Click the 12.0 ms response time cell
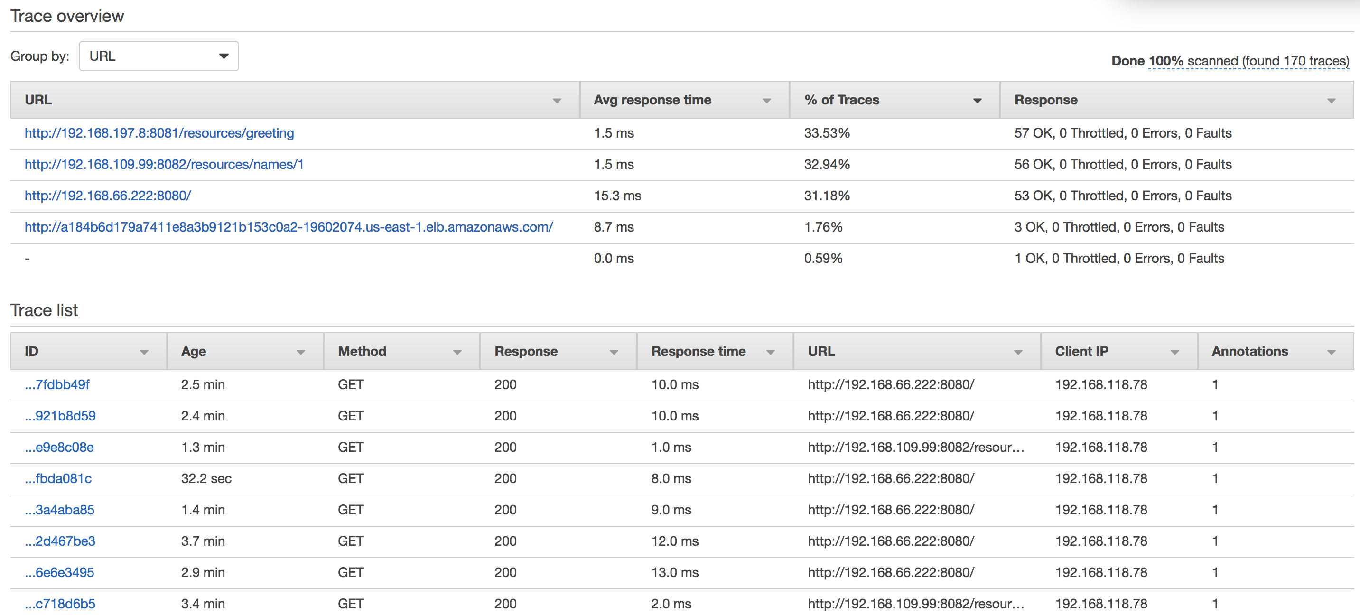1360x616 pixels. 675,541
